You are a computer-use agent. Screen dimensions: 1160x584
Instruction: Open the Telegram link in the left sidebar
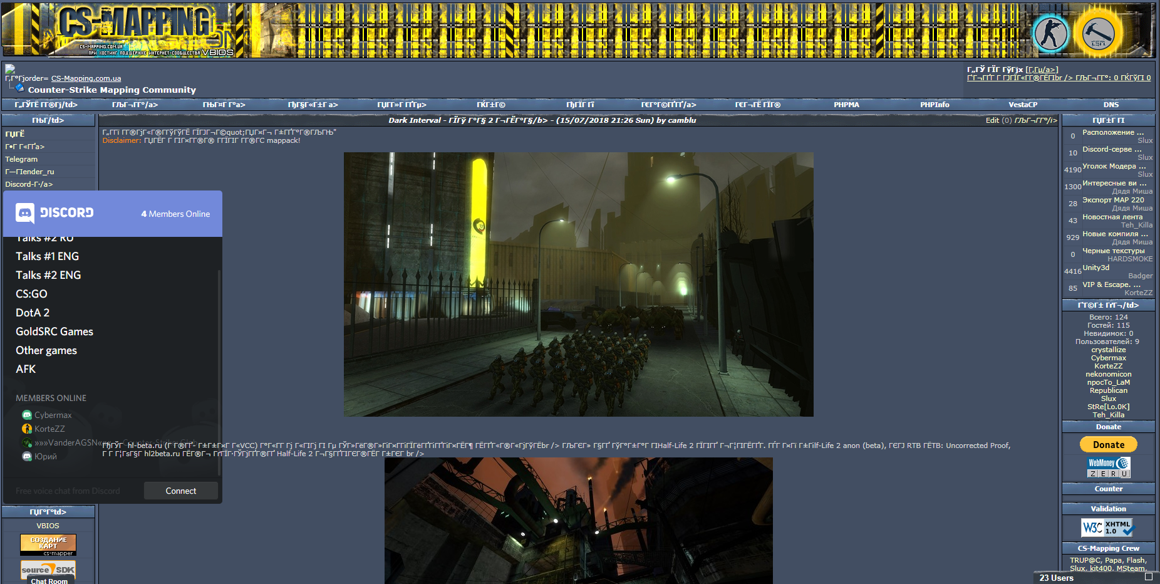click(21, 159)
